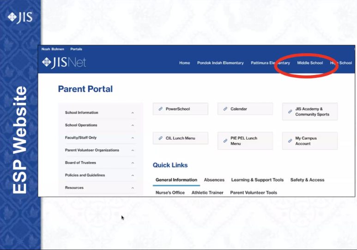Click the link icon on CIL Lunch Menu
The height and width of the screenshot is (250, 357).
(x=161, y=138)
